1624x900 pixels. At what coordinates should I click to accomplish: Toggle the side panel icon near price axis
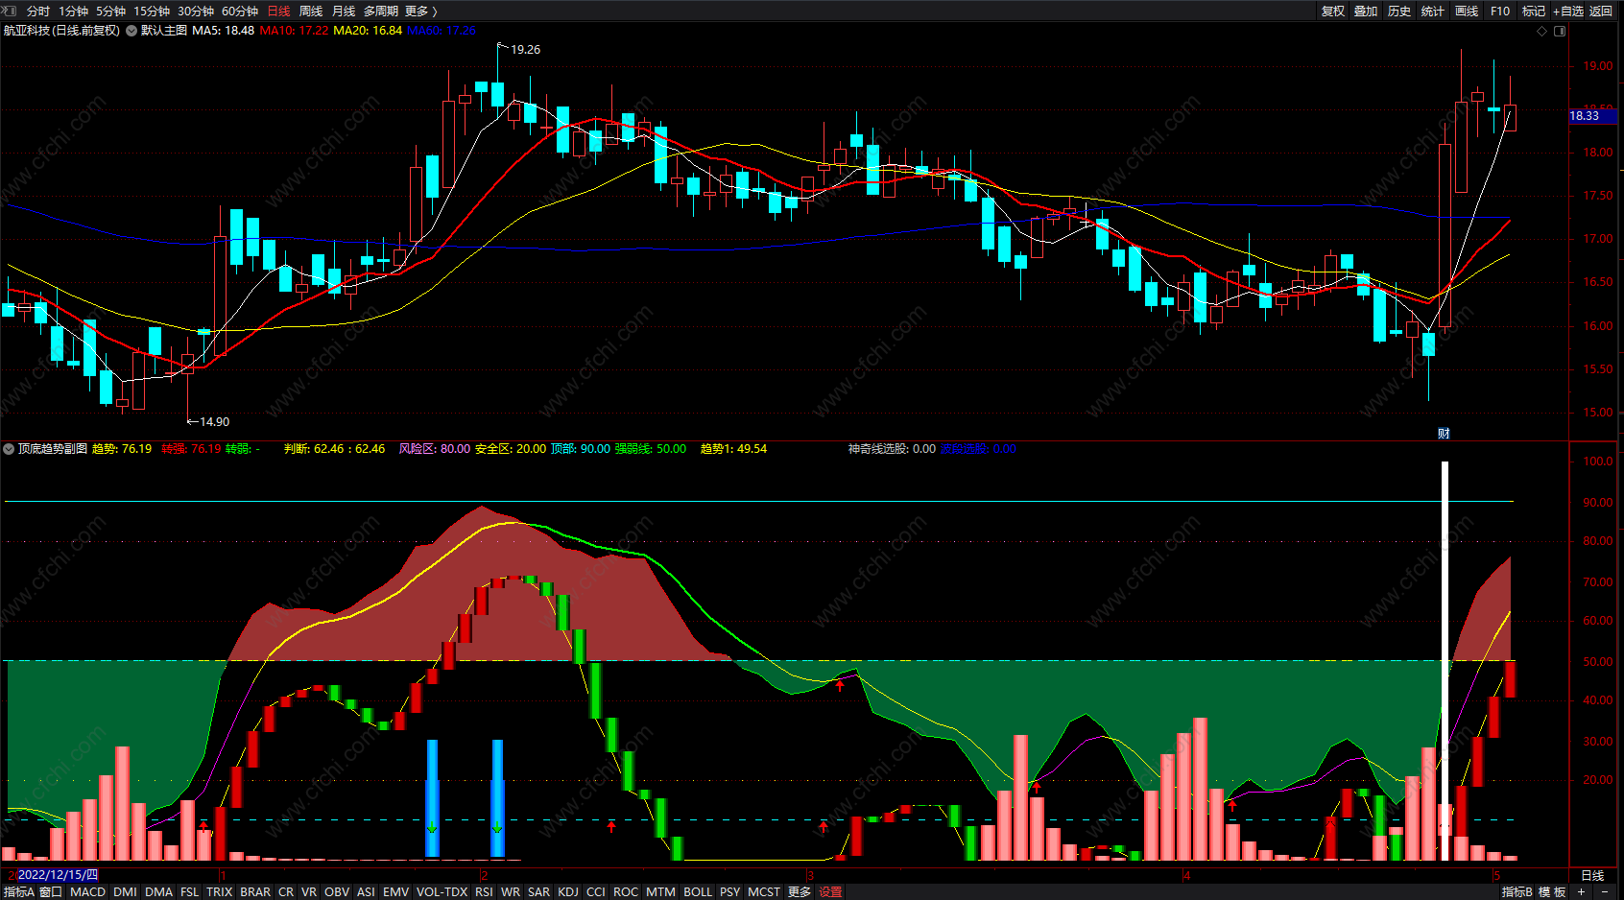pyautogui.click(x=1560, y=31)
